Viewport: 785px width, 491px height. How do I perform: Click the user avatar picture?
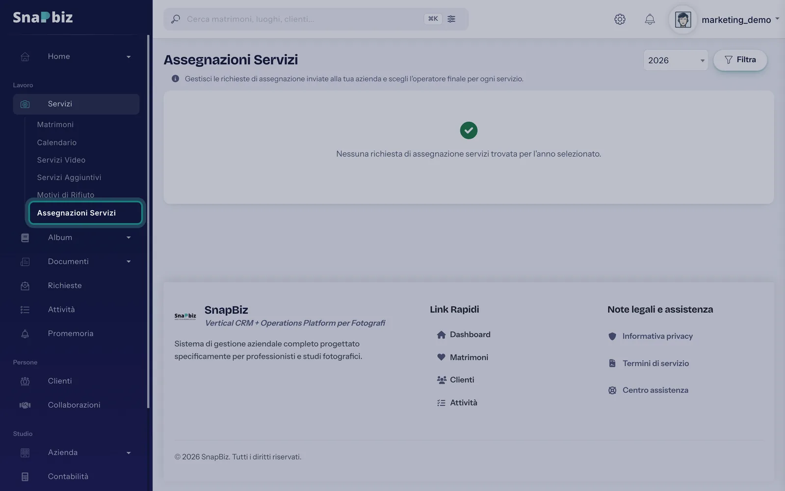(683, 20)
